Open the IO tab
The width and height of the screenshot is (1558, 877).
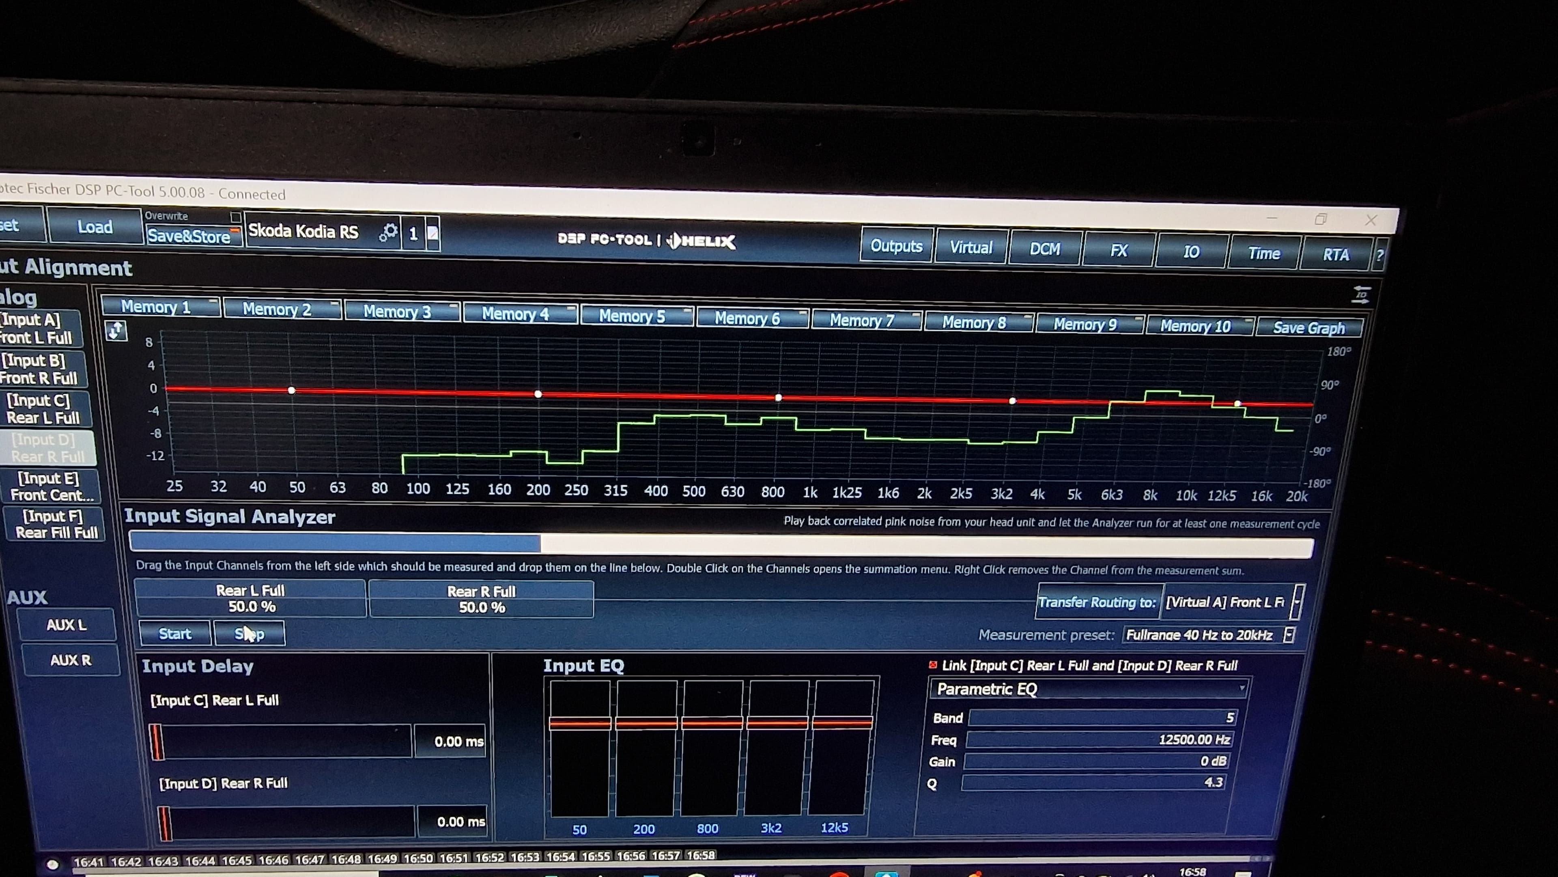click(1191, 252)
